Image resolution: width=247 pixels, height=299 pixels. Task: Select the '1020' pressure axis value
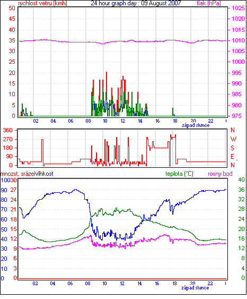(238, 19)
